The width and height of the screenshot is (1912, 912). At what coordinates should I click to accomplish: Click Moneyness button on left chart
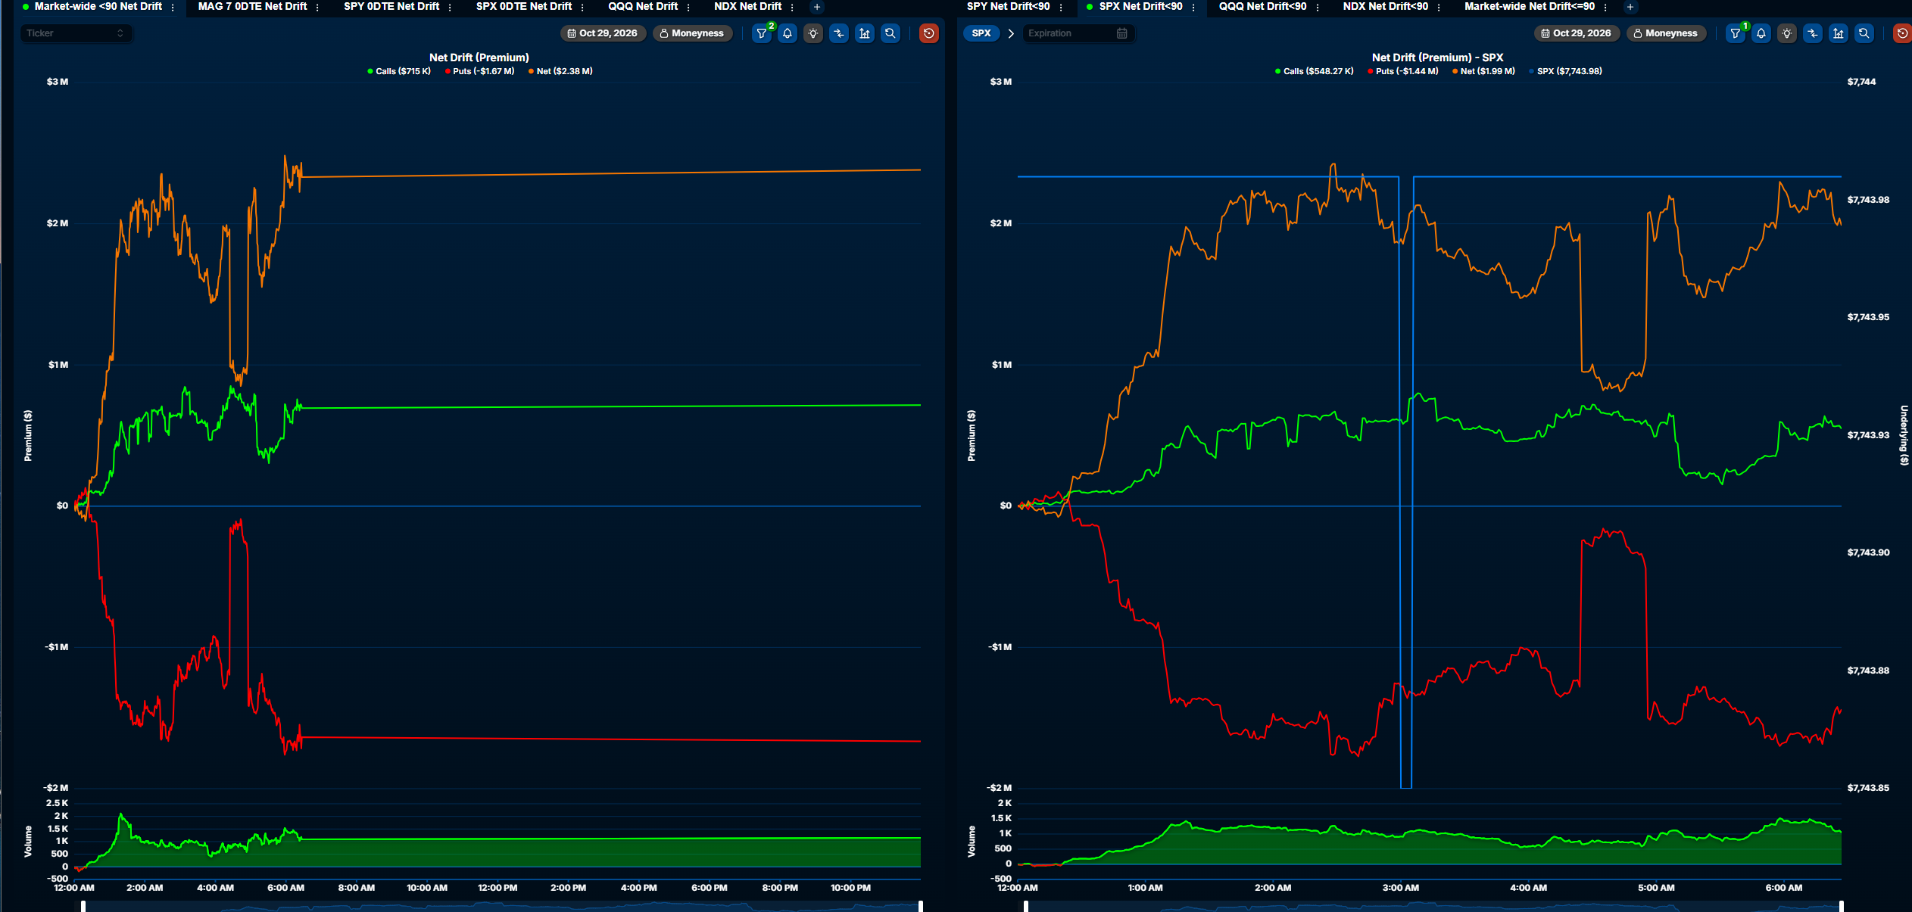point(692,33)
